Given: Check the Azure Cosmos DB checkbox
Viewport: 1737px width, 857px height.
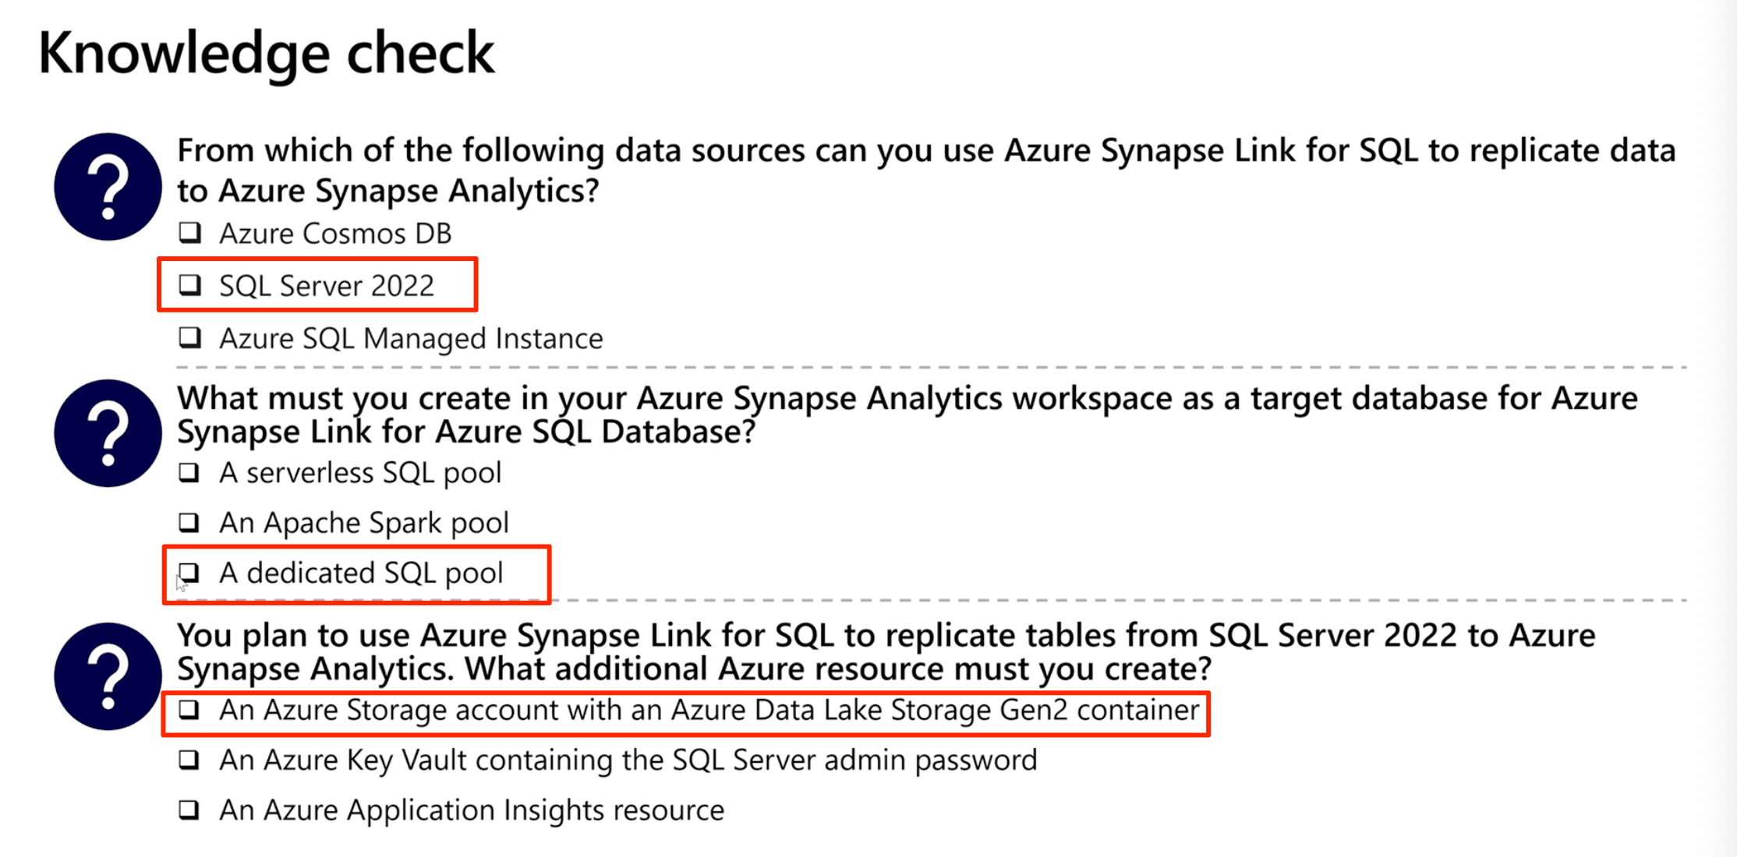Looking at the screenshot, I should [x=190, y=233].
